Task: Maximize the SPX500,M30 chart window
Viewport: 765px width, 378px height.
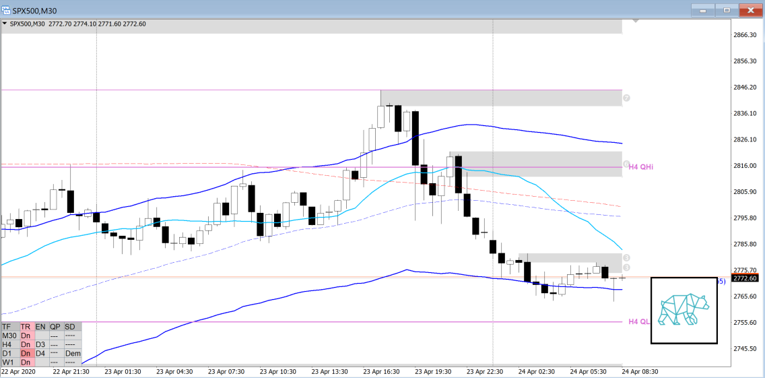Action: click(727, 10)
